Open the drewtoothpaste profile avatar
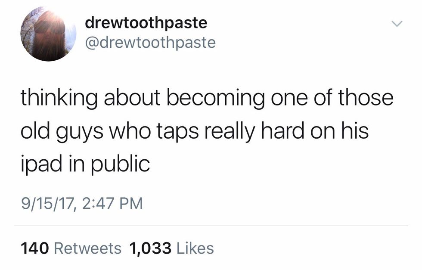 coord(48,34)
